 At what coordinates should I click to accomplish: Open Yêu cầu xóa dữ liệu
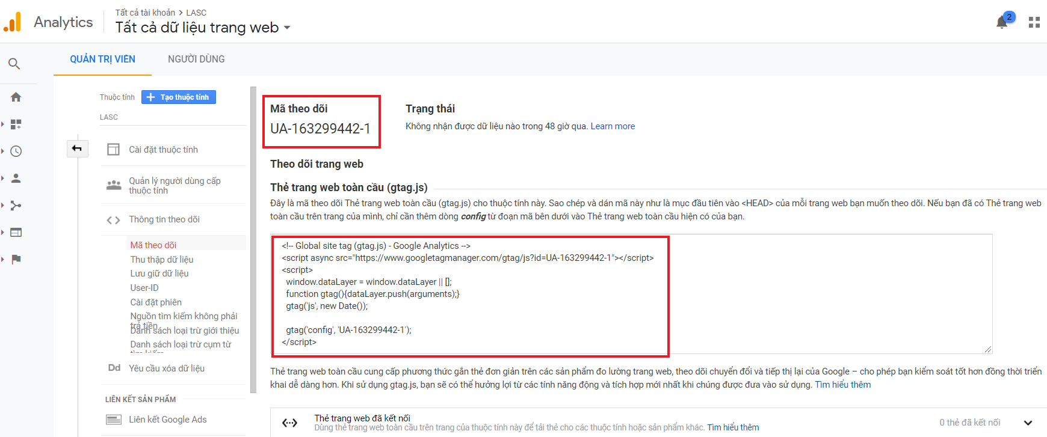click(x=167, y=368)
